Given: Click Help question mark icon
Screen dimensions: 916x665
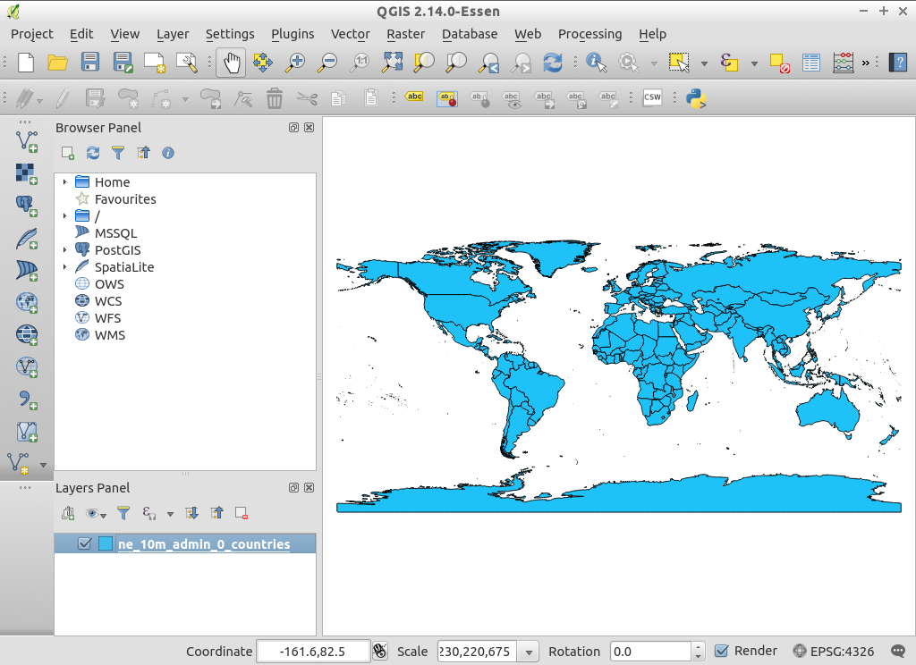Looking at the screenshot, I should click(898, 63).
